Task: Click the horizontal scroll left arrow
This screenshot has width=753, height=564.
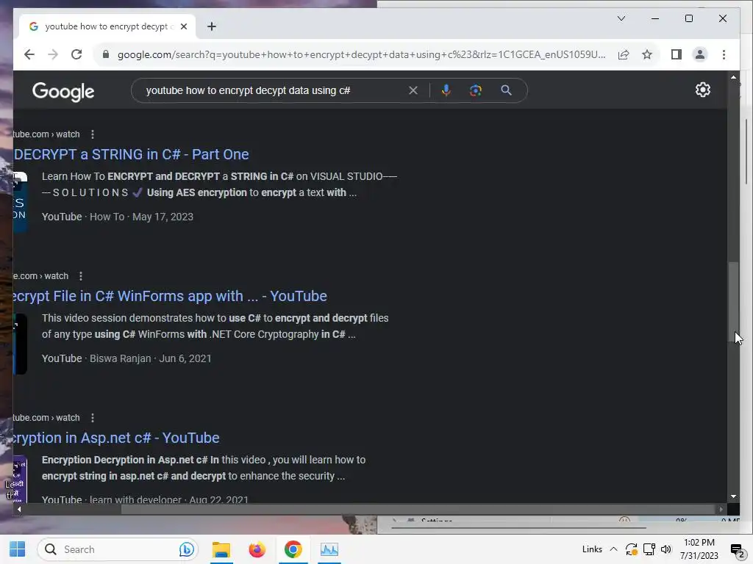Action: point(19,510)
